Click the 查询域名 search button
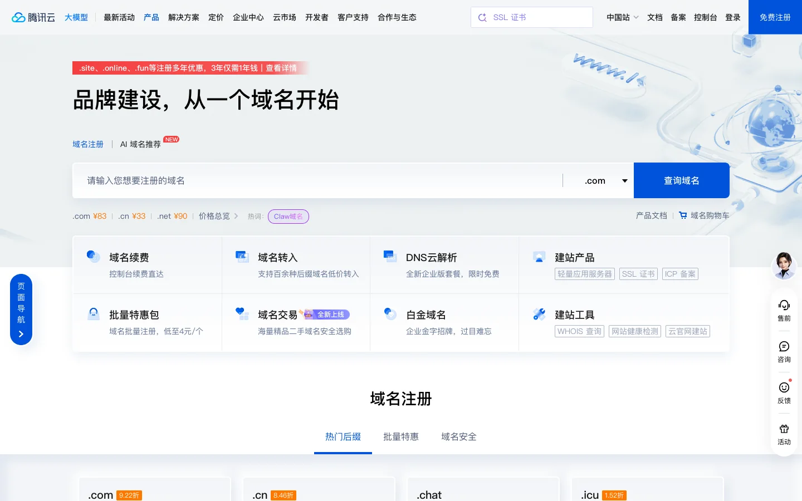This screenshot has width=802, height=501. 682,180
